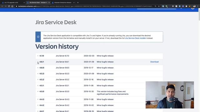Click the address bar URL field
This screenshot has width=200, height=112.
[85, 6]
